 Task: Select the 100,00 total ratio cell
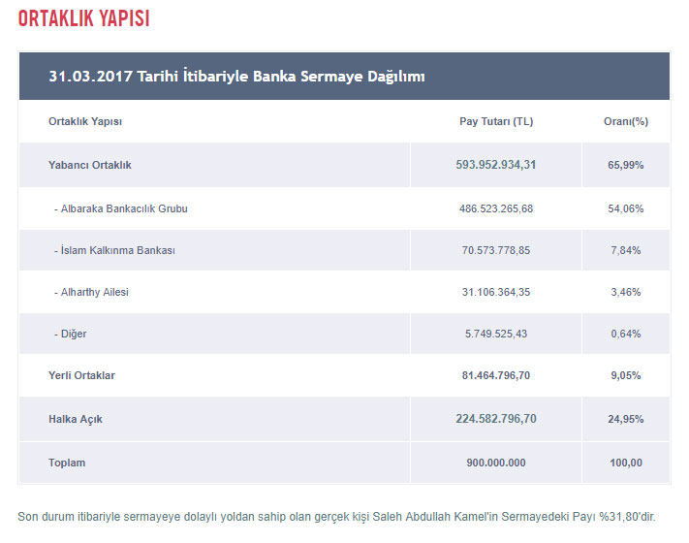click(x=626, y=463)
